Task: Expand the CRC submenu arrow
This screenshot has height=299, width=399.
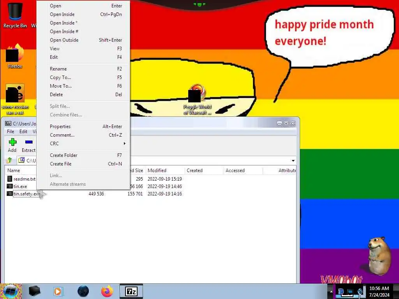Action: (124, 144)
